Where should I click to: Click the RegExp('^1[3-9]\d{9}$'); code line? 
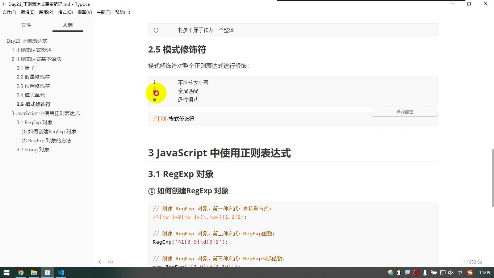point(191,242)
